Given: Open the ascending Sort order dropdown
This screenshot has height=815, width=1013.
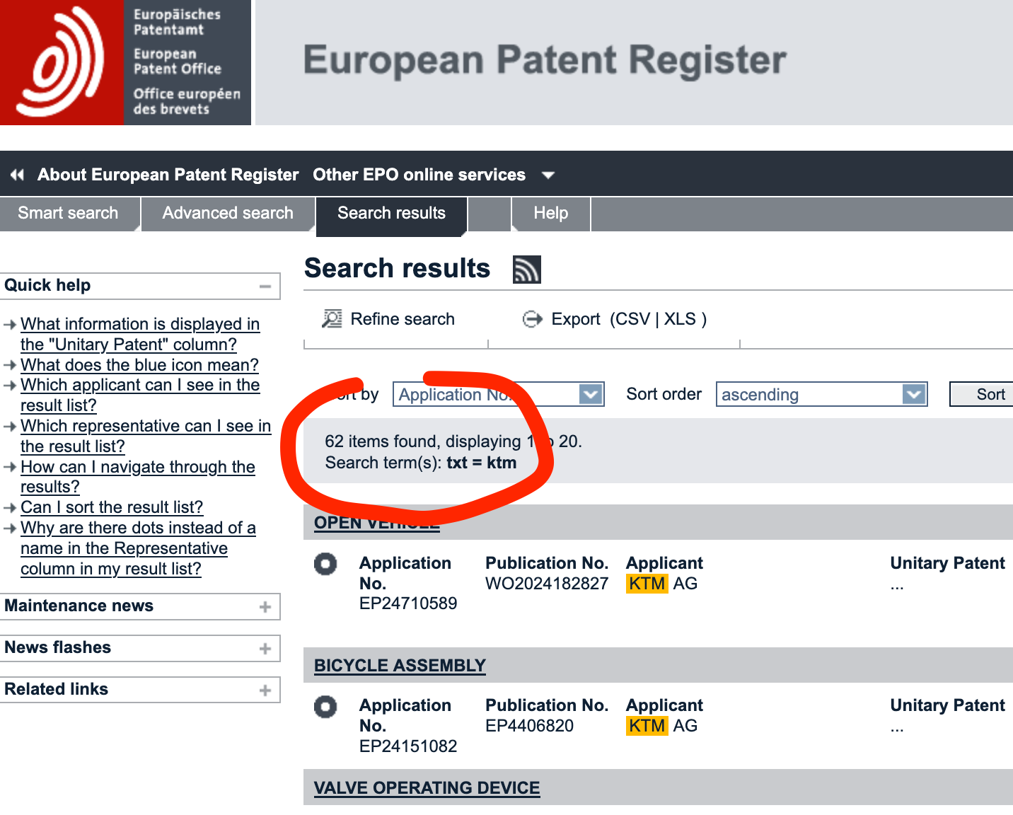Looking at the screenshot, I should point(914,394).
